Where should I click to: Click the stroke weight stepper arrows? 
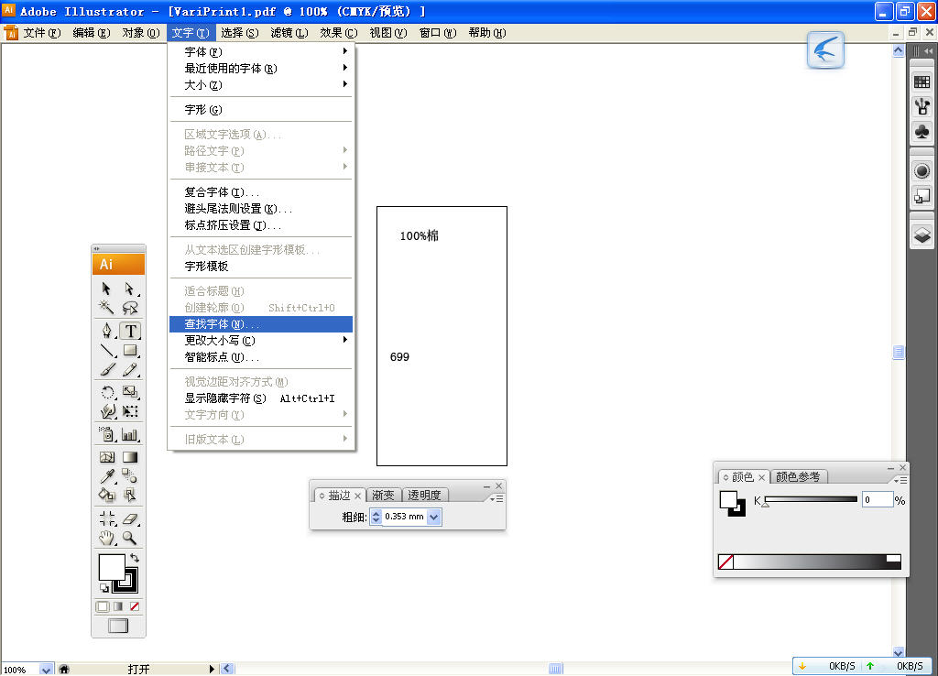click(x=376, y=517)
